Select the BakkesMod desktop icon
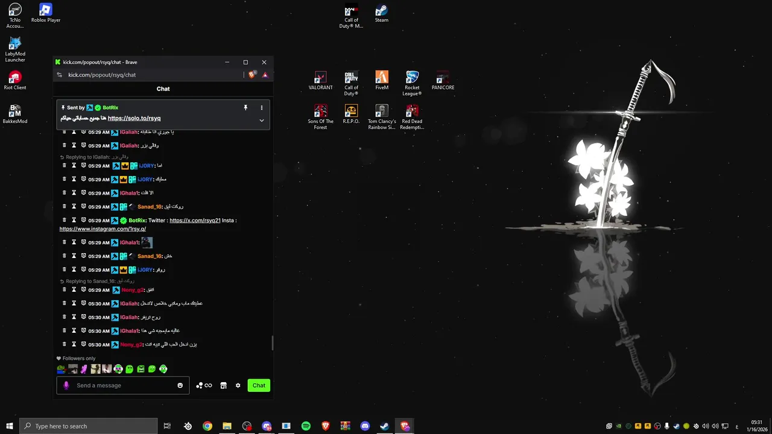The width and height of the screenshot is (772, 434). click(15, 115)
